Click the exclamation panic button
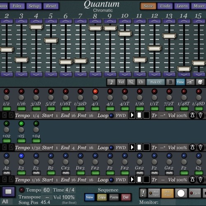This screenshot has width=206, height=206. coord(143,193)
